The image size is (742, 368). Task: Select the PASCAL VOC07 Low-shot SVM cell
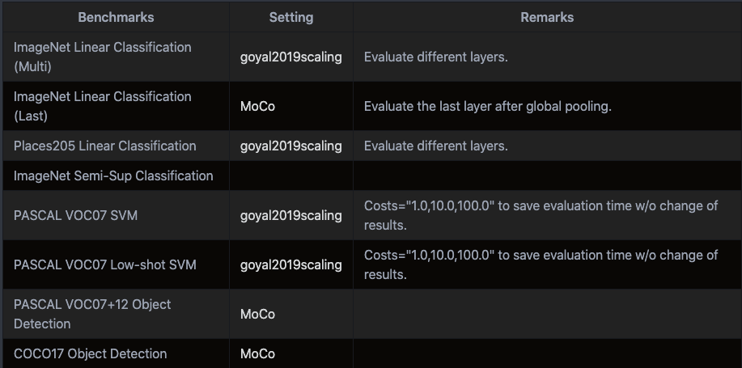(105, 264)
